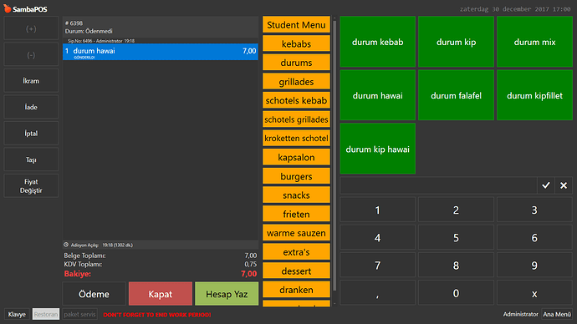Click the İkram button
Image resolution: width=577 pixels, height=324 pixels.
click(x=31, y=81)
